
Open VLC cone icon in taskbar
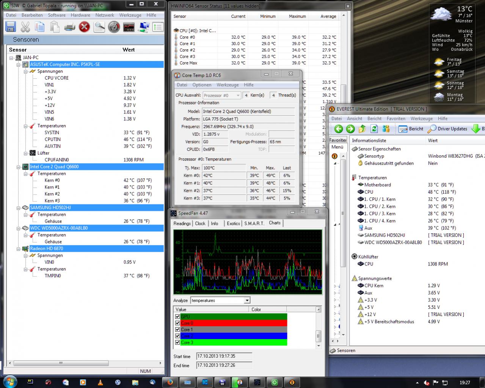coord(100,382)
